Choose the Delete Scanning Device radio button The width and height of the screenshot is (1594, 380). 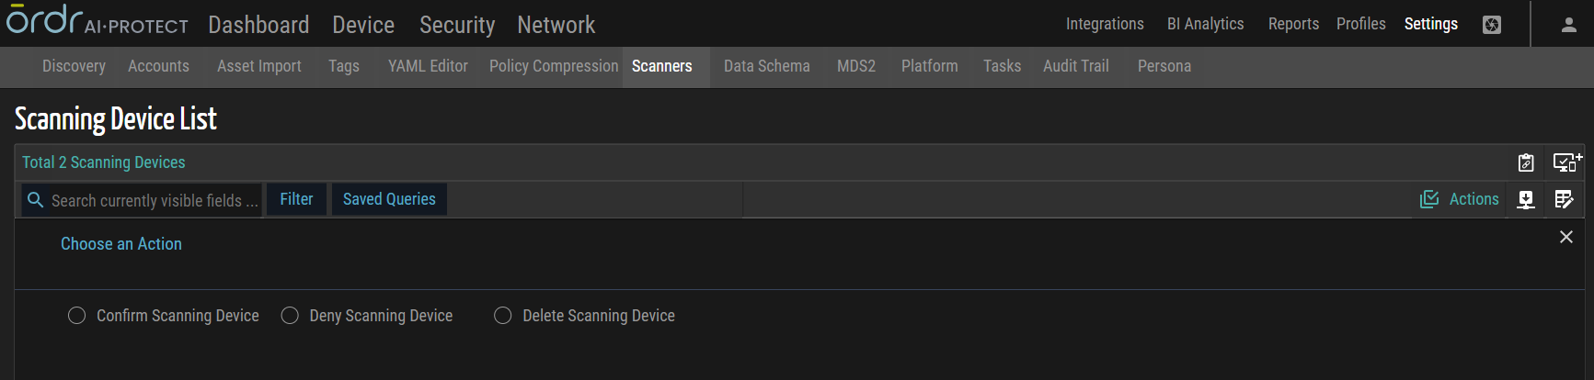pos(503,316)
